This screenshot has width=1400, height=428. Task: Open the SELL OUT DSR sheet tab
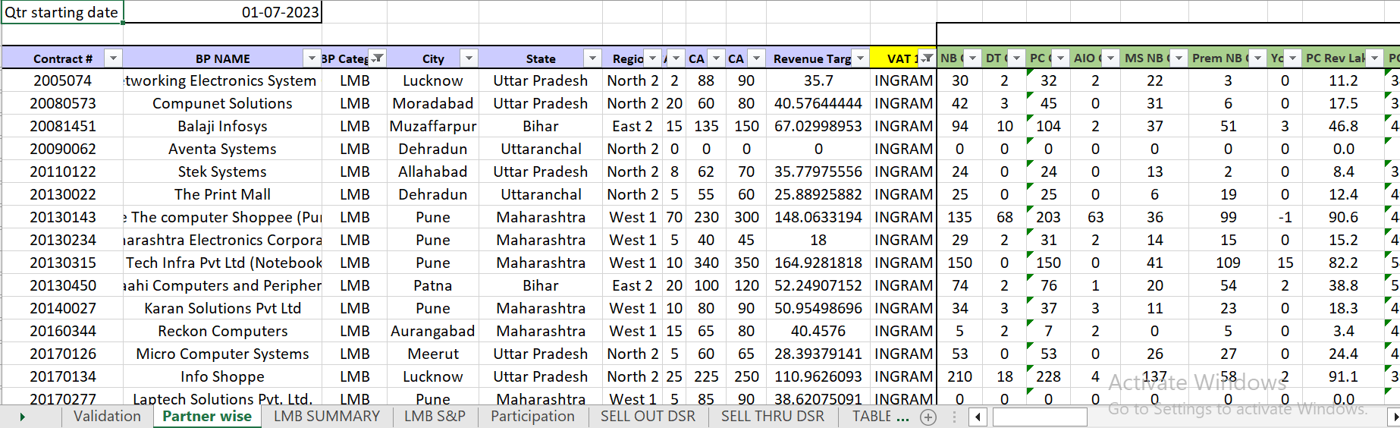coord(648,417)
